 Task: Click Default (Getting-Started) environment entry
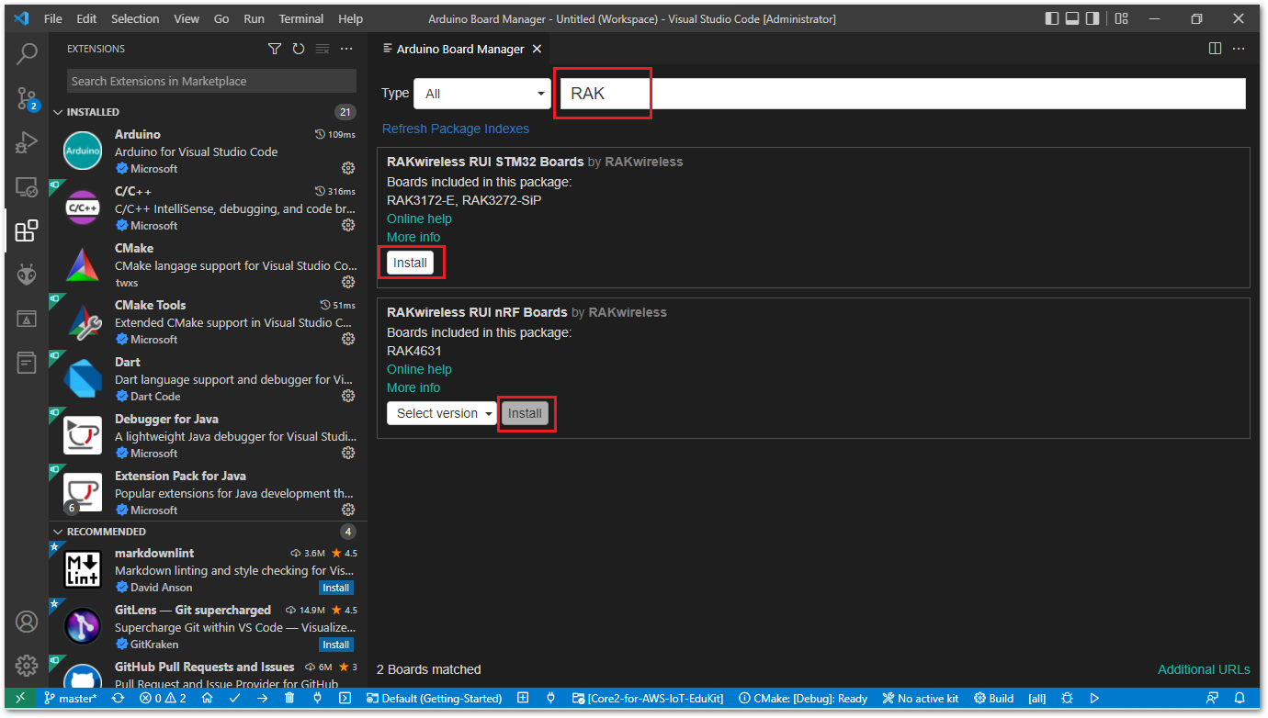(435, 699)
